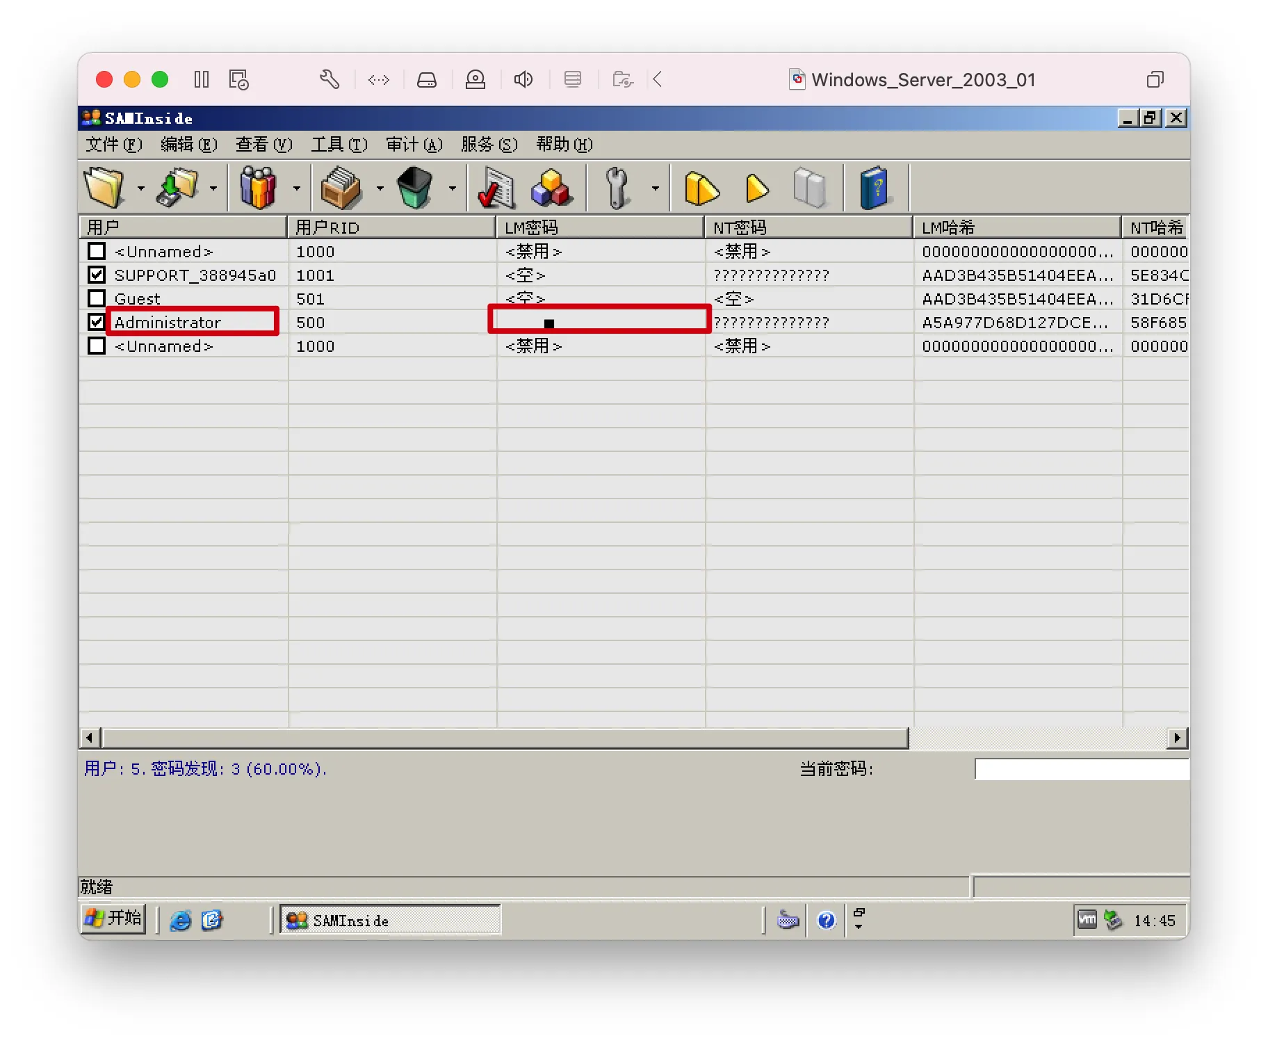Click scroll-left arrow on horizontal scrollbar

(90, 737)
